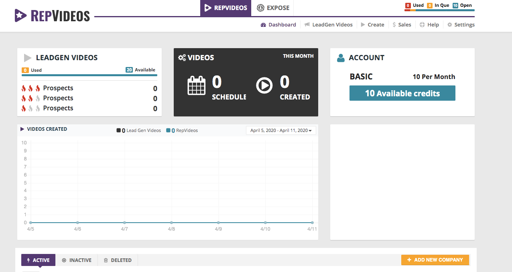Toggle the Lead Gen Videos chart legend
This screenshot has height=272, width=512.
click(139, 130)
